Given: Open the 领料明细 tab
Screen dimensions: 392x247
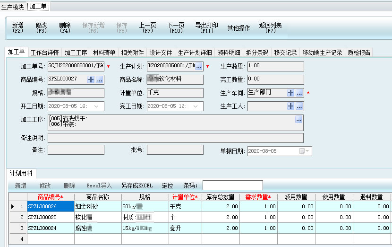Looking at the screenshot, I should tap(229, 53).
